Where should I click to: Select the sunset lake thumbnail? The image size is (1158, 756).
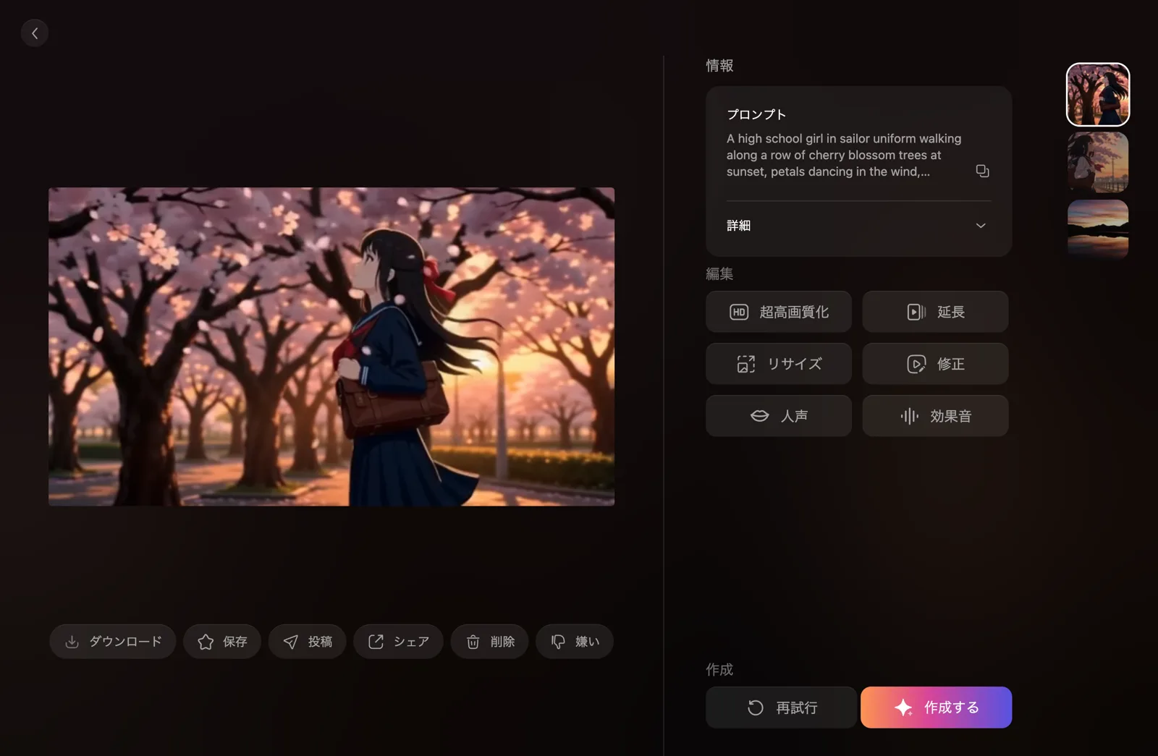pyautogui.click(x=1098, y=229)
